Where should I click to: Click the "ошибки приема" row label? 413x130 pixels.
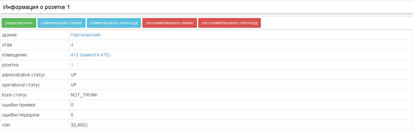(18, 105)
